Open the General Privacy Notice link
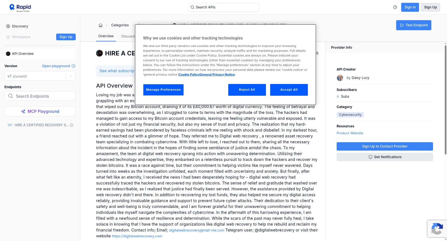Screen dimensions: 447x241 pyautogui.click(x=217, y=74)
